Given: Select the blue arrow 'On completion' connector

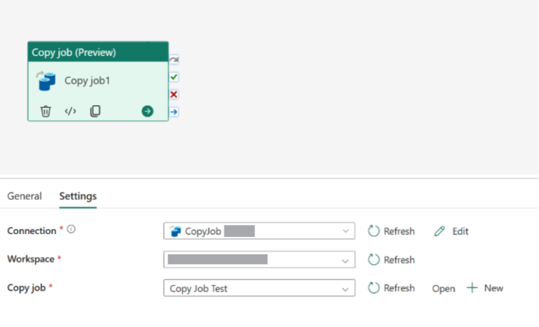Looking at the screenshot, I should (x=174, y=112).
